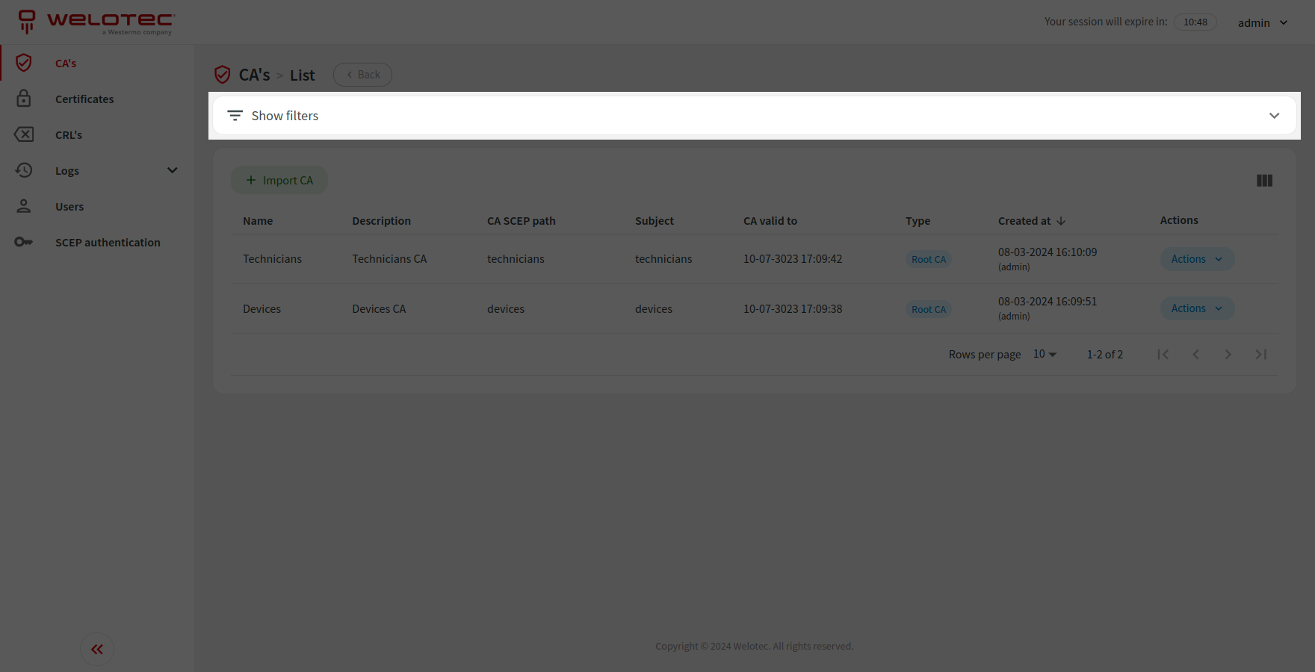Open Actions dropdown for the Technicians CA

(1195, 258)
